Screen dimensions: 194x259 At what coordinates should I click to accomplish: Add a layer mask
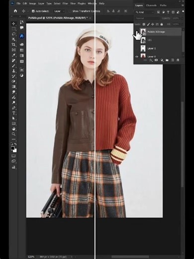(156, 60)
